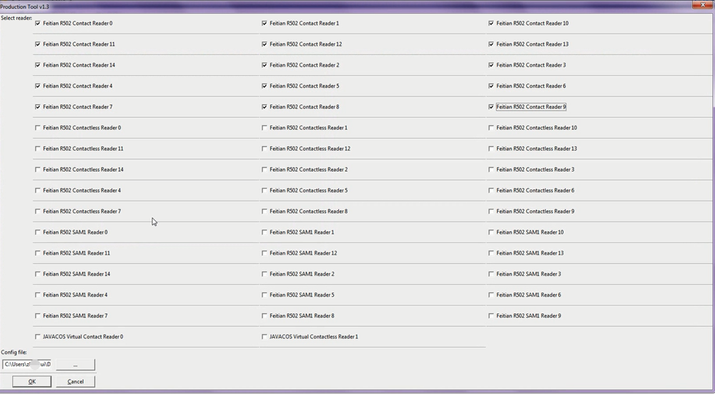Tick Feitian R502 Contactless Reader 8
The image size is (715, 394).
265,212
